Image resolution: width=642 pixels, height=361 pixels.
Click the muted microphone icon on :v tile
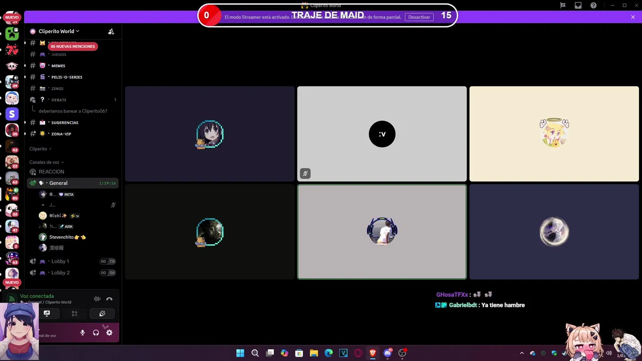click(305, 173)
